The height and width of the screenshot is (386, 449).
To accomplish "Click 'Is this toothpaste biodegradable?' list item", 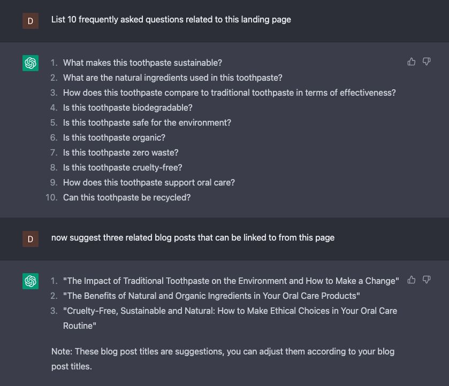I will click(128, 107).
